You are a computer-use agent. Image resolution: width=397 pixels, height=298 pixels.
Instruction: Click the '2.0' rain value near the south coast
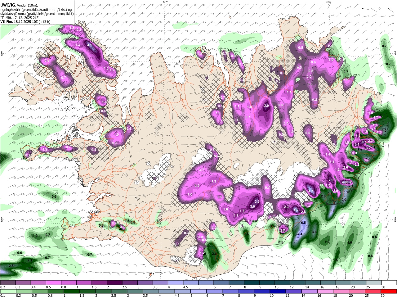214,254
